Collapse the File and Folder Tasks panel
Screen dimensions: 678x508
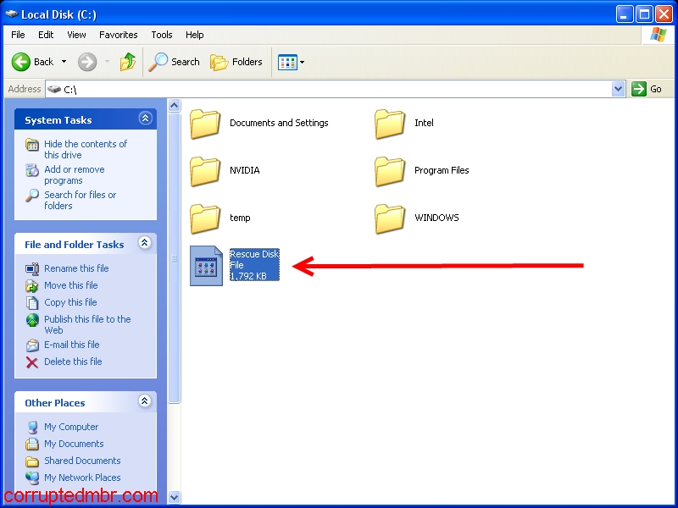(145, 244)
